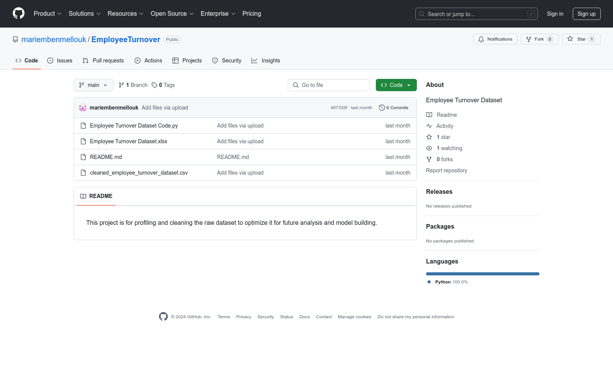Open the Issues tab
This screenshot has width=613, height=383.
(x=60, y=61)
